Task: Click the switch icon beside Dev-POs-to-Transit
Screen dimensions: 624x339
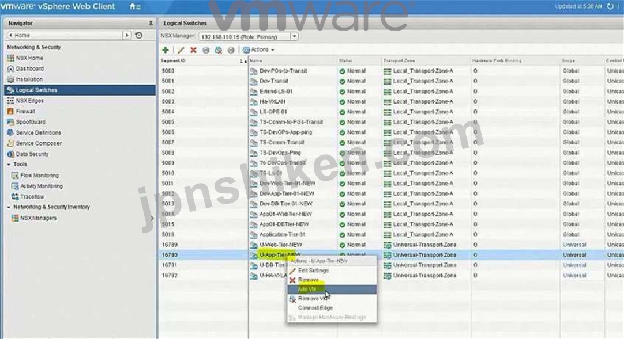Action: point(254,71)
